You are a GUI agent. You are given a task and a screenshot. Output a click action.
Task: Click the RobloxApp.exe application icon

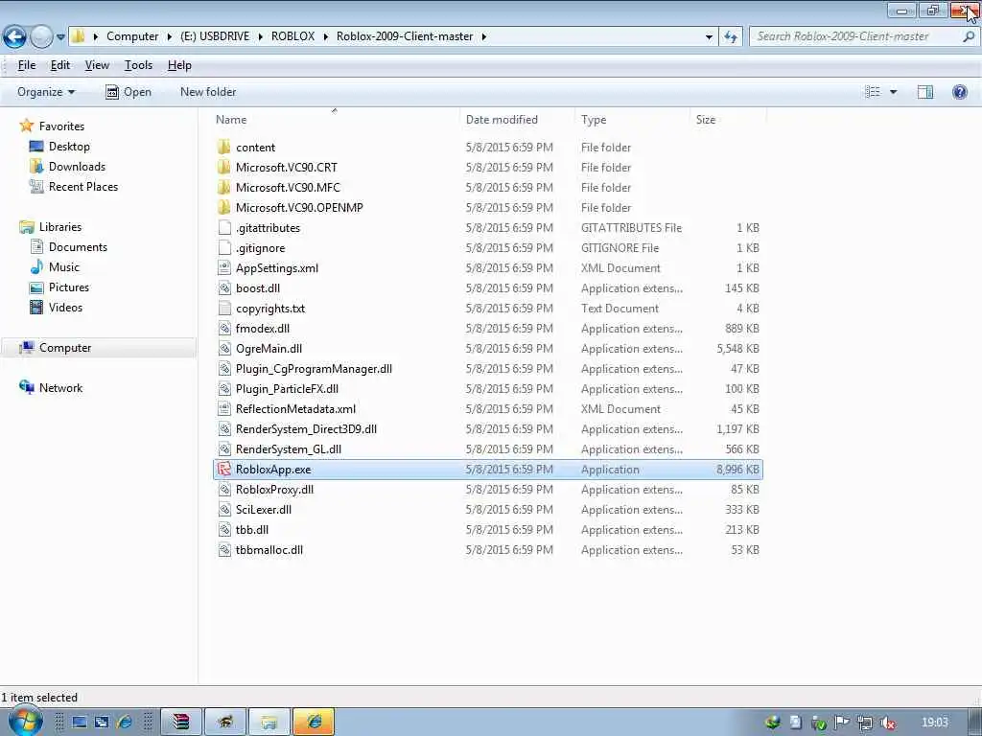coord(224,469)
